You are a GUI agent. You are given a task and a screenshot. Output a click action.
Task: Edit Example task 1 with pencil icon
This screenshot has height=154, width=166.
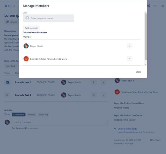pos(94,82)
